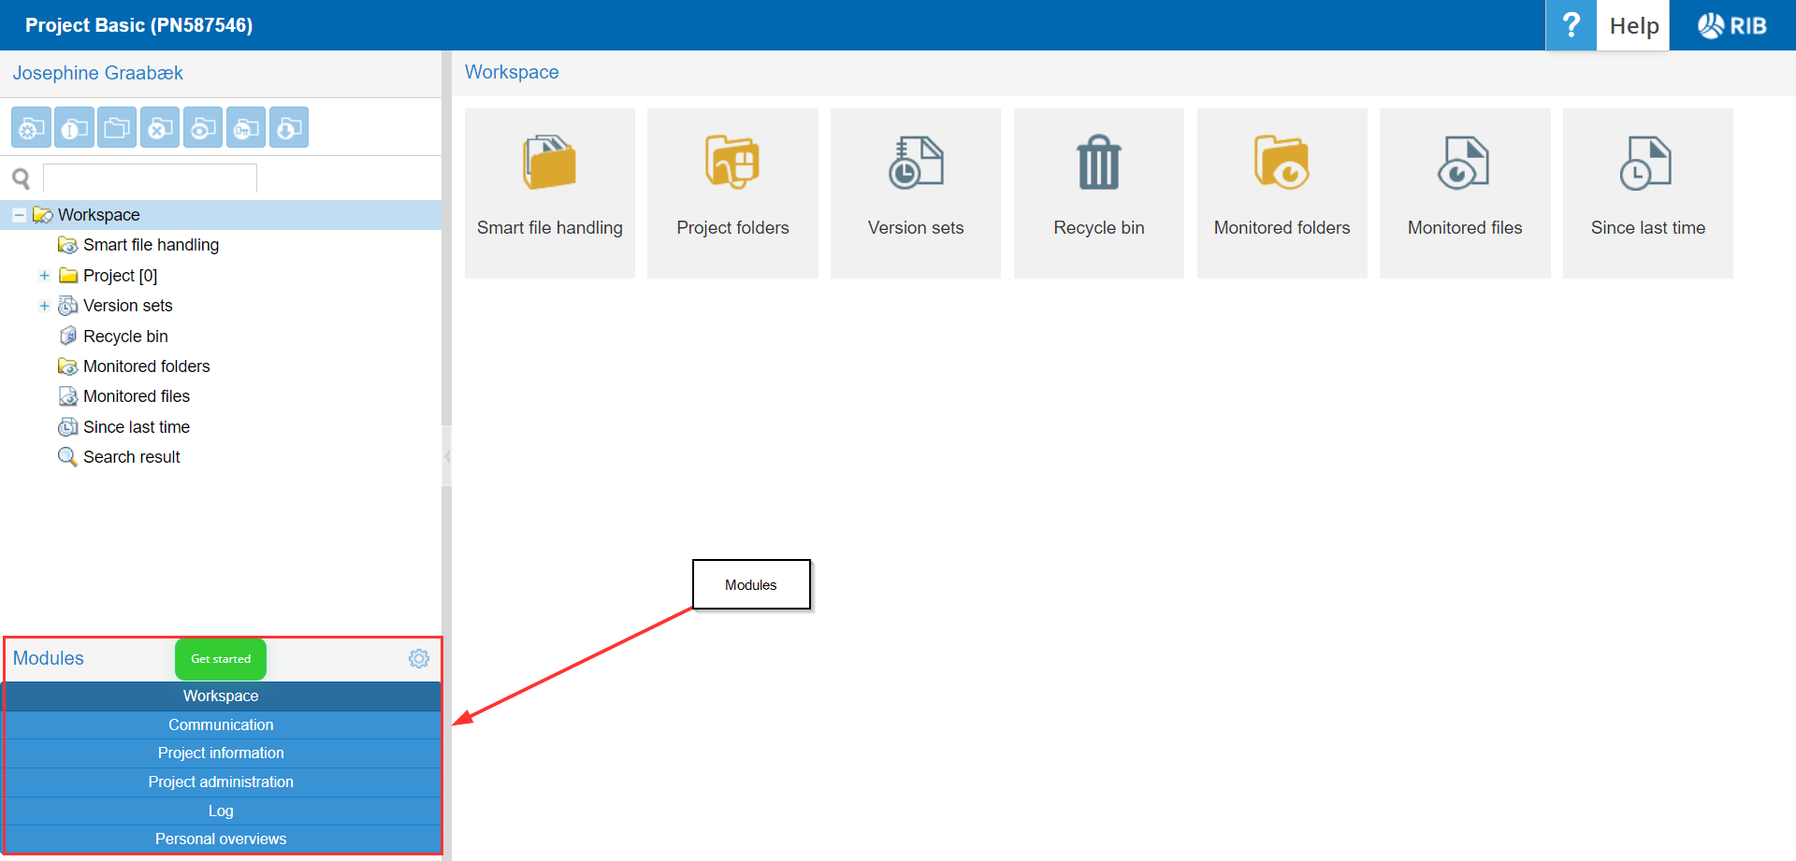Screen dimensions: 1796x861
Task: Expand the Project [0] tree node
Action: (x=44, y=276)
